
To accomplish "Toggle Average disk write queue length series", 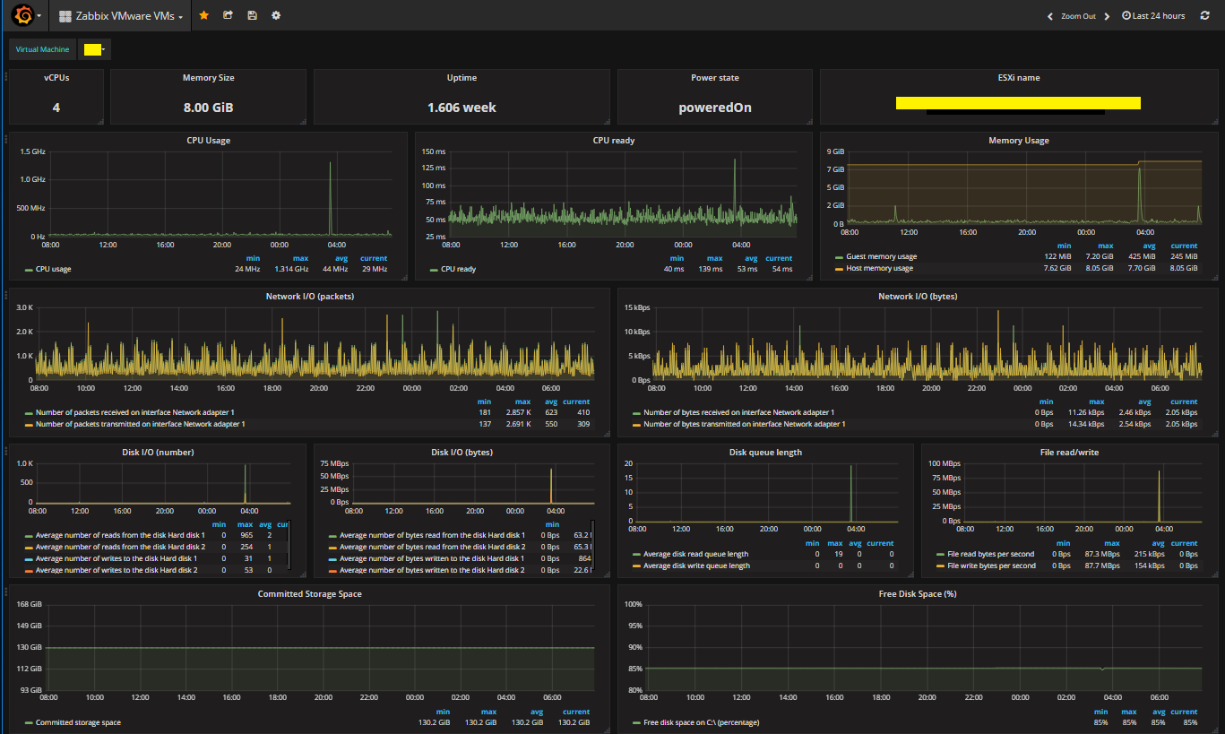I will (x=696, y=566).
